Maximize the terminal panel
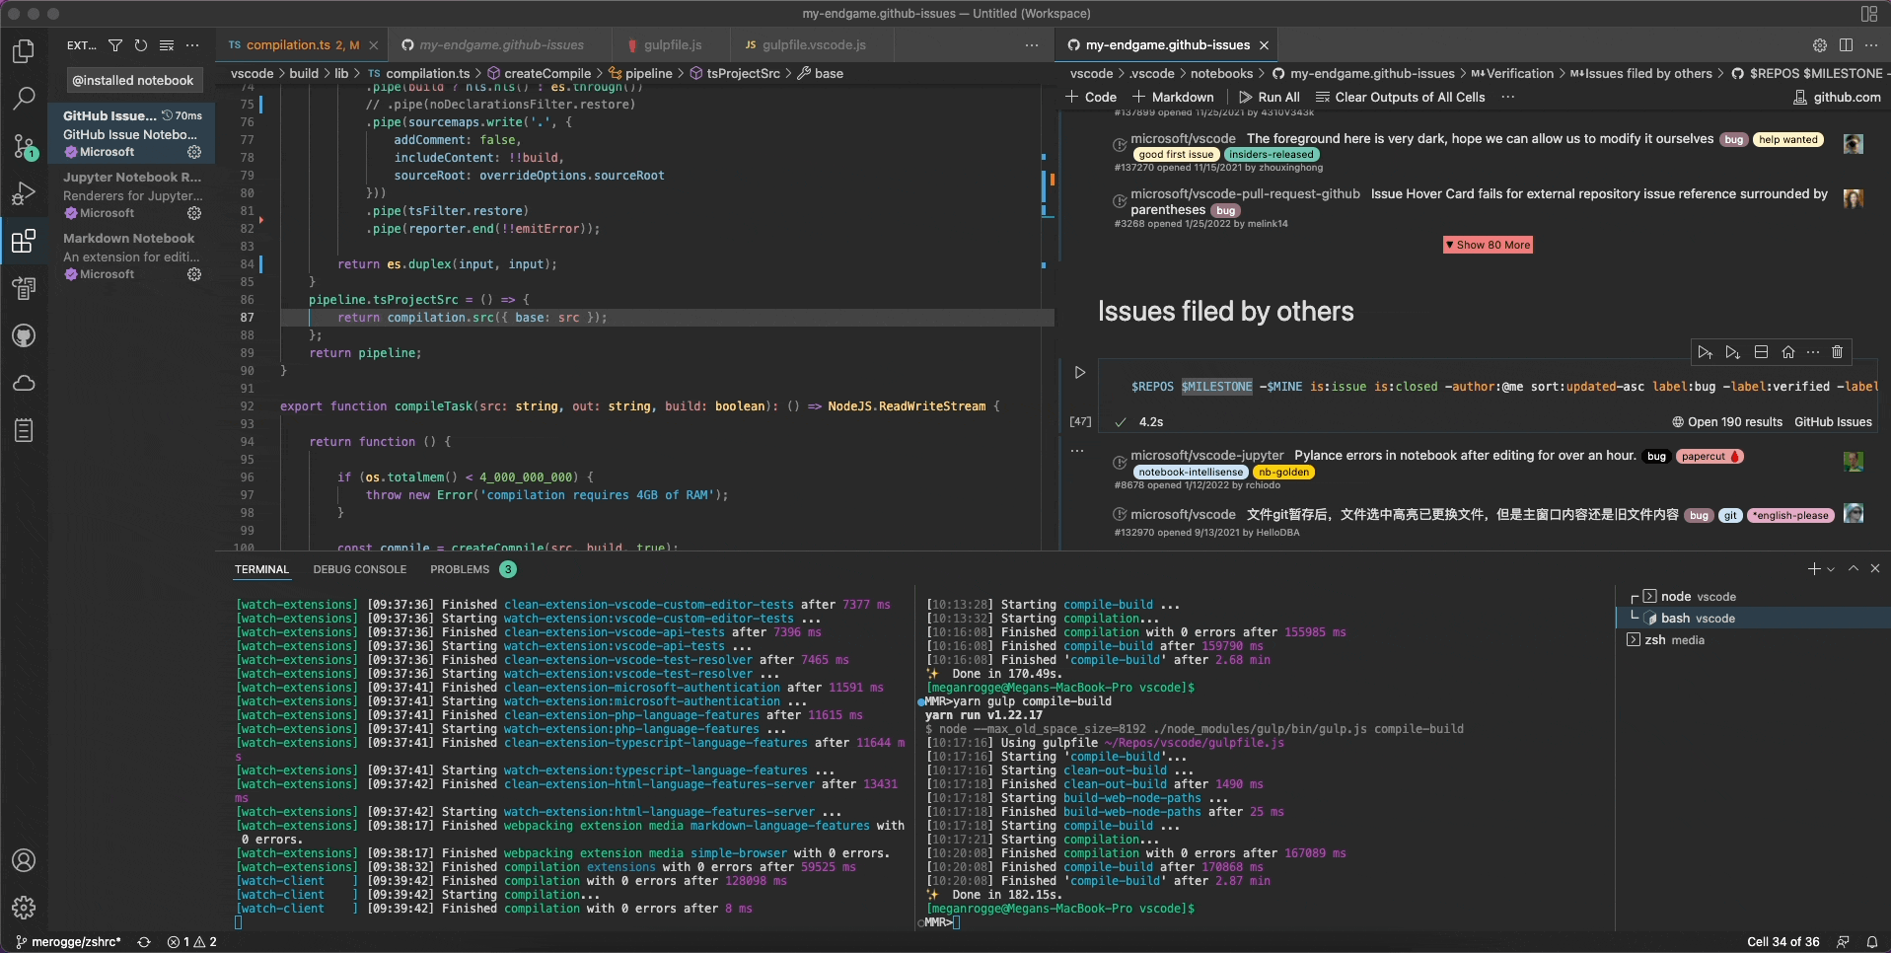Screen dimensions: 1891x953 click(1854, 569)
